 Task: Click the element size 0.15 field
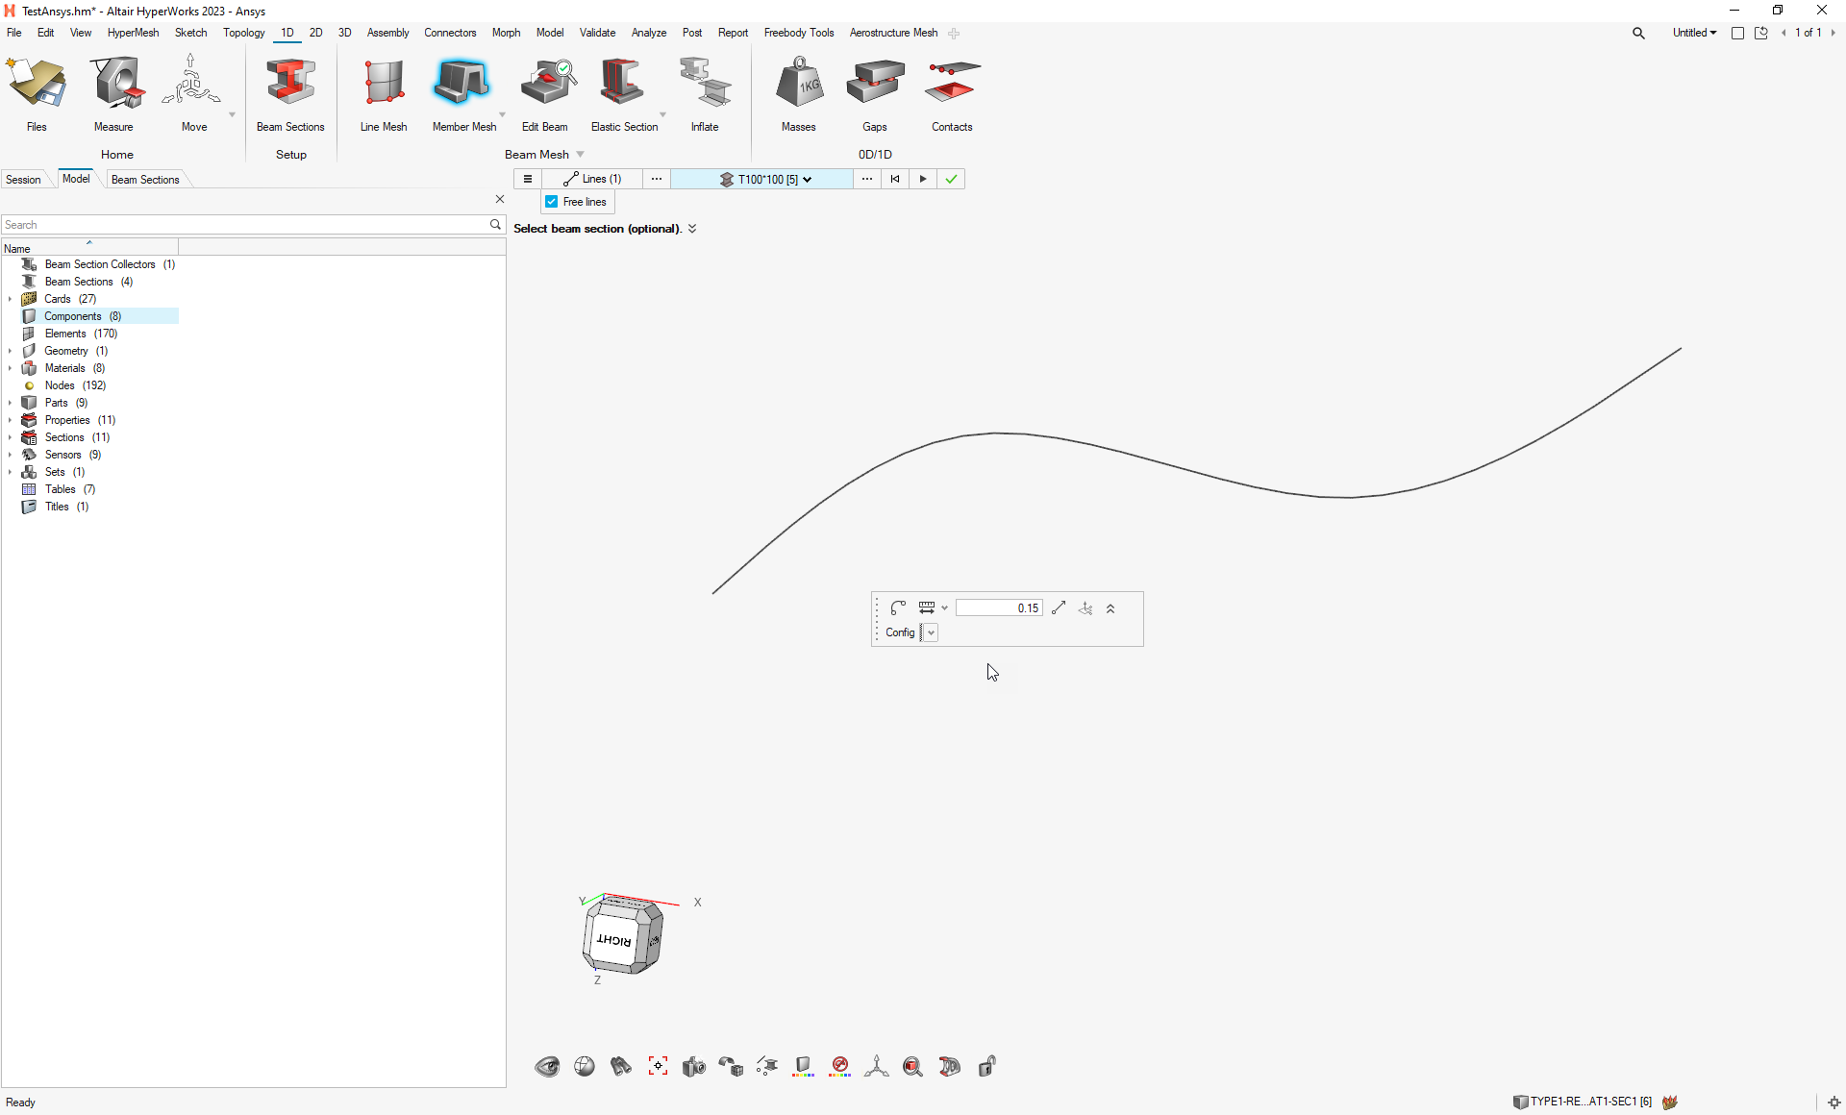pyautogui.click(x=999, y=608)
